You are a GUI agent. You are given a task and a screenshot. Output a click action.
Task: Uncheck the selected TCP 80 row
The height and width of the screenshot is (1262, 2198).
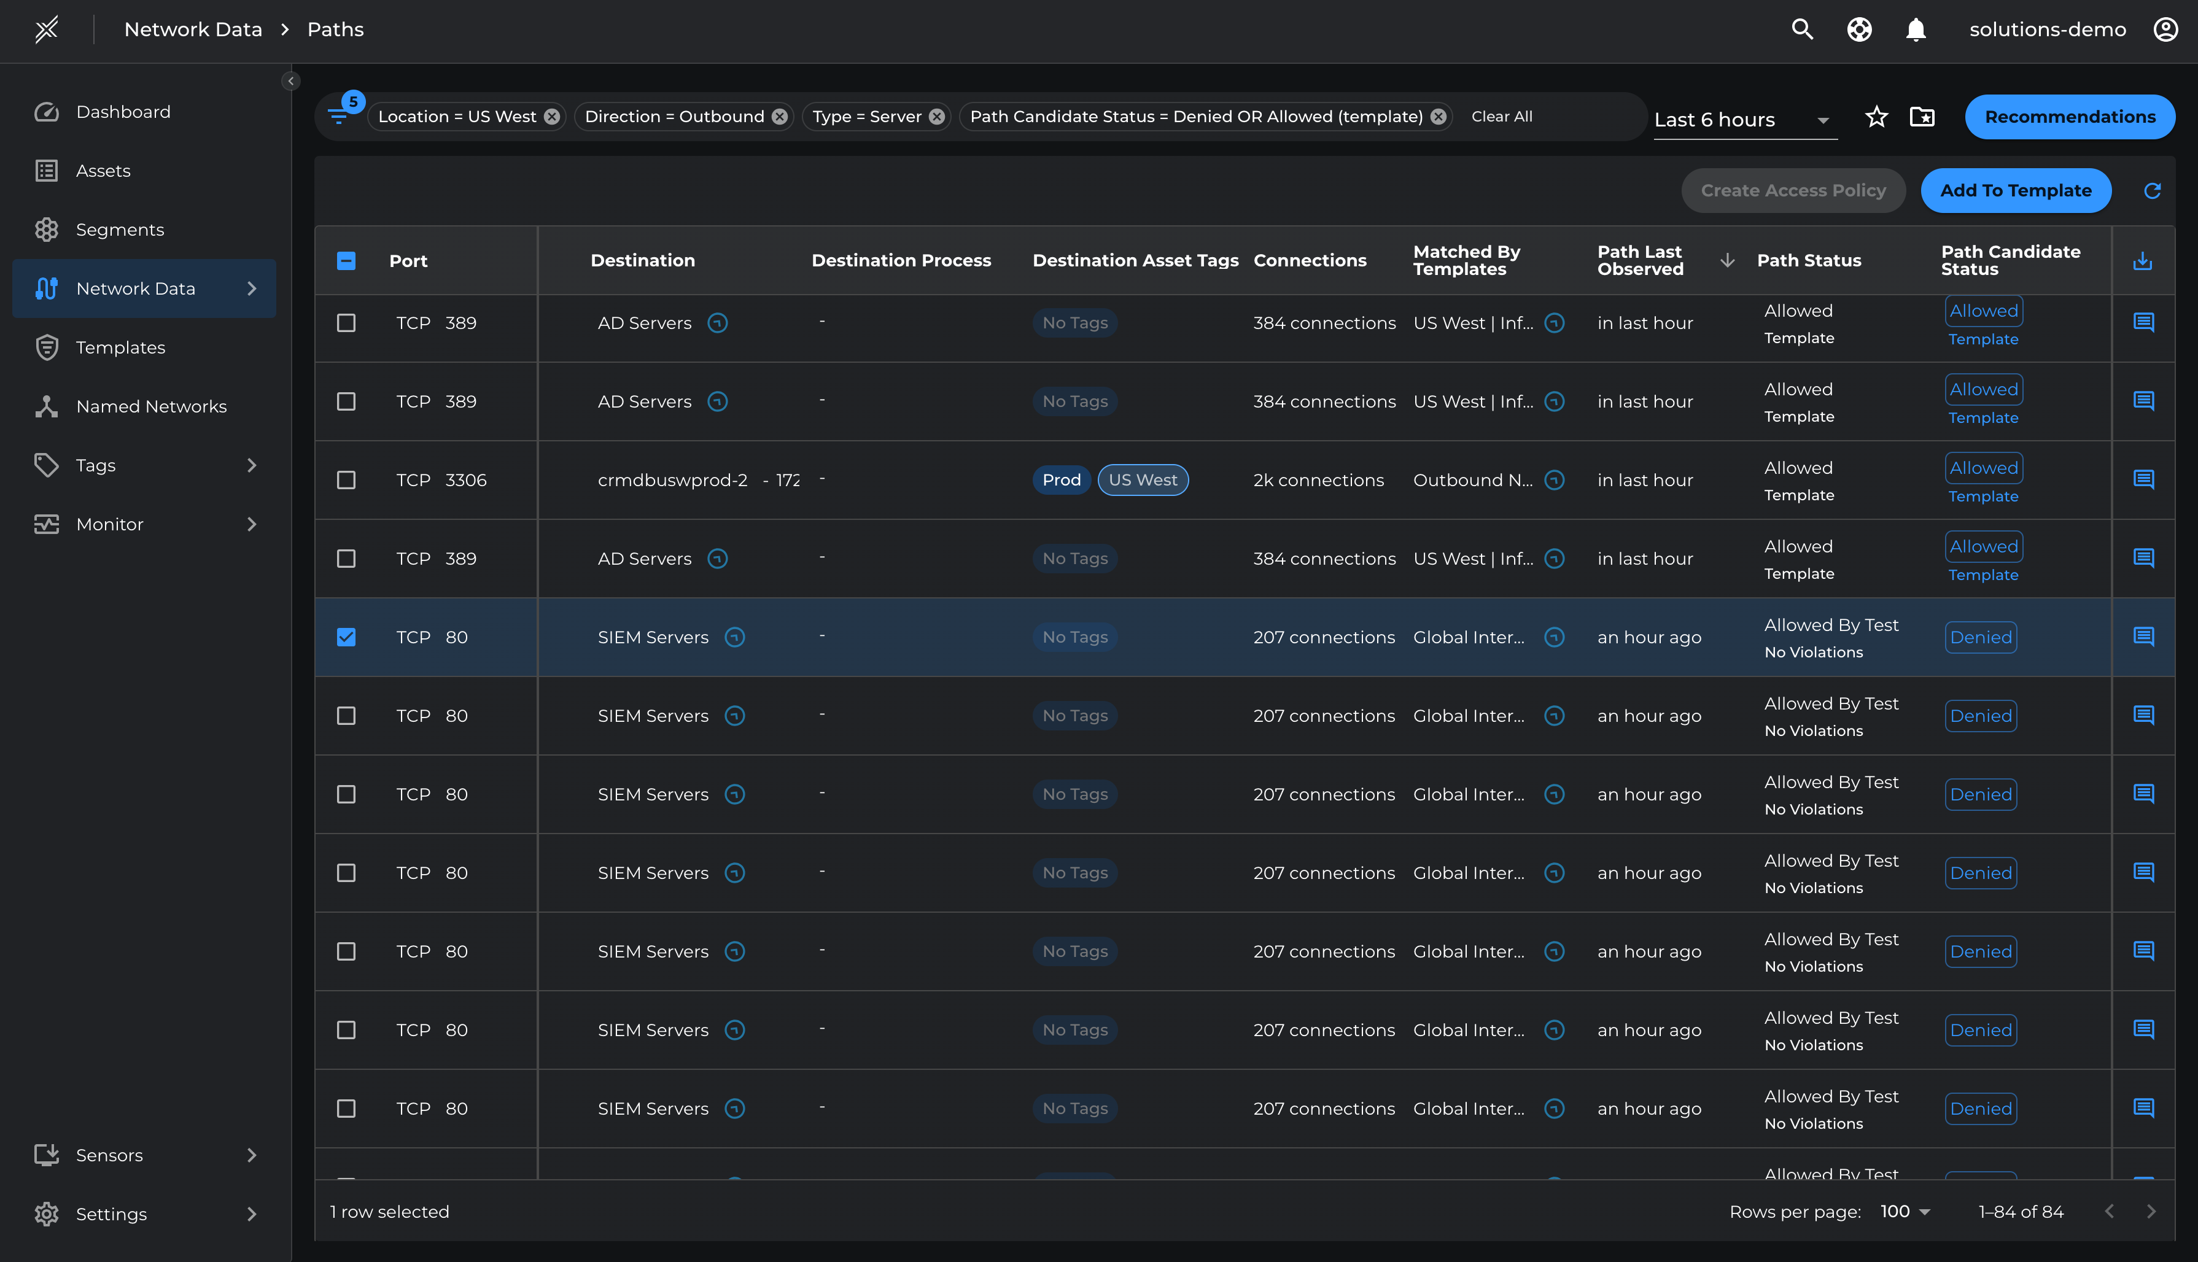click(x=346, y=637)
